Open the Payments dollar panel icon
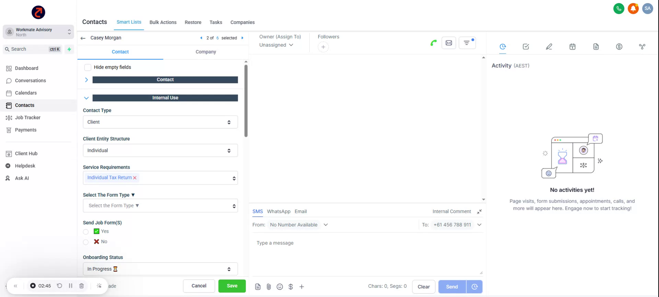Image resolution: width=659 pixels, height=297 pixels. (x=619, y=47)
